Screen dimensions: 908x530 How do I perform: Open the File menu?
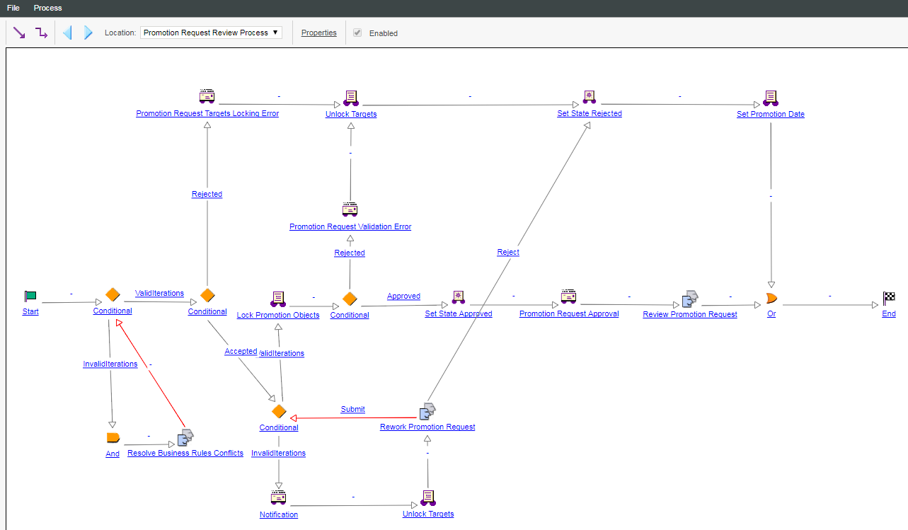(13, 8)
